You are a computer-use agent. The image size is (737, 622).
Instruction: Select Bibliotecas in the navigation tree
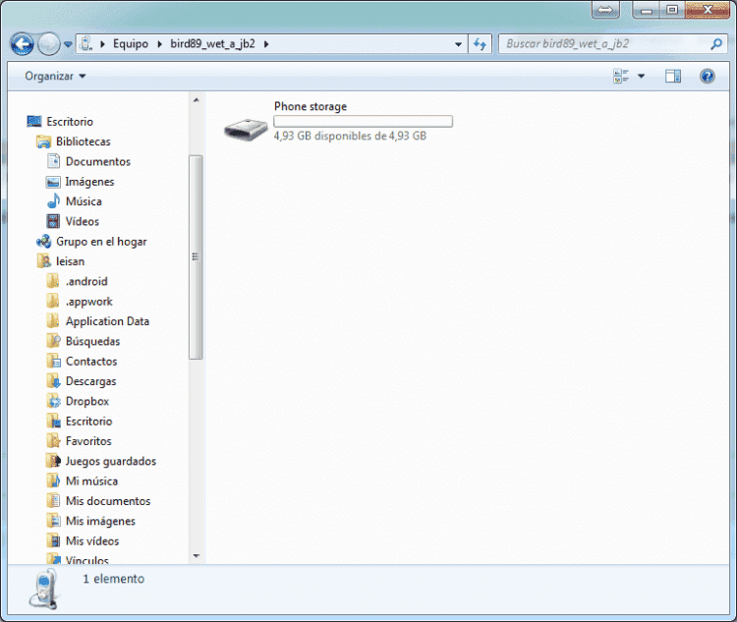[84, 141]
